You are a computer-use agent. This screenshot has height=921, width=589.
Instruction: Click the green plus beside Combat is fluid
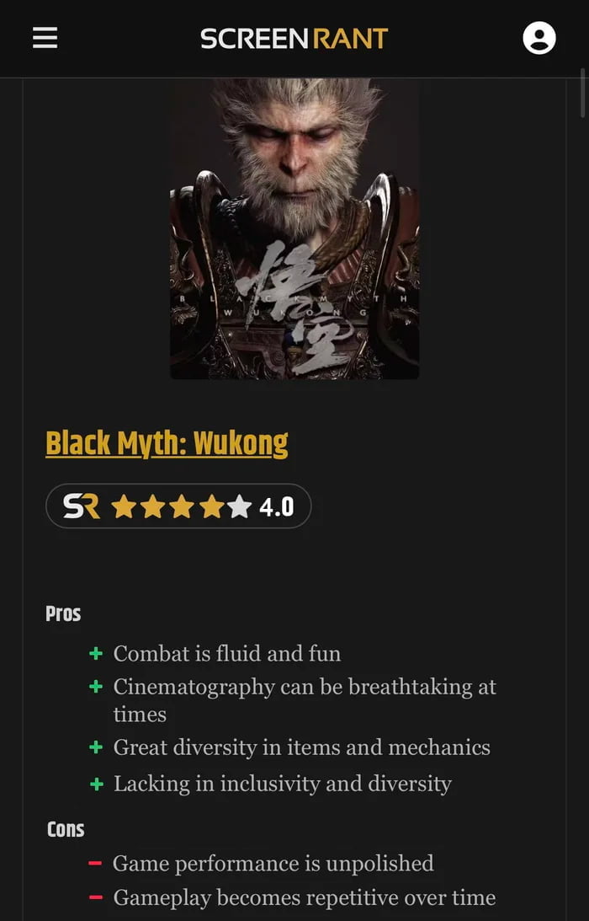[x=96, y=654]
